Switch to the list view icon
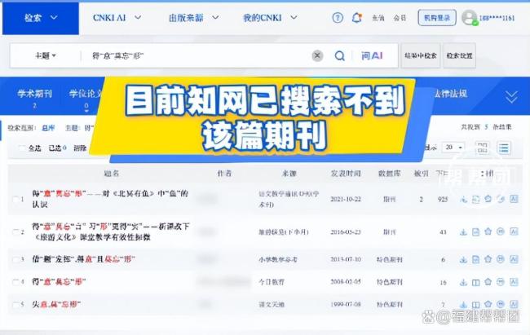The width and height of the screenshot is (530, 335). [504, 148]
